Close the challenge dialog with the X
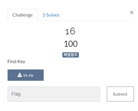138x111 pixels. point(132,12)
